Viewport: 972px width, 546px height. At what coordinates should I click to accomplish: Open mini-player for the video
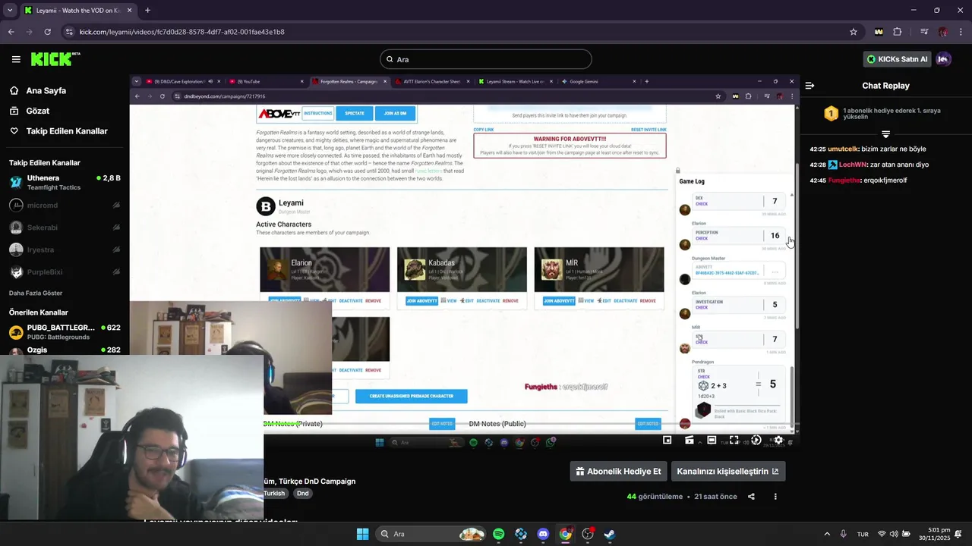click(x=667, y=440)
